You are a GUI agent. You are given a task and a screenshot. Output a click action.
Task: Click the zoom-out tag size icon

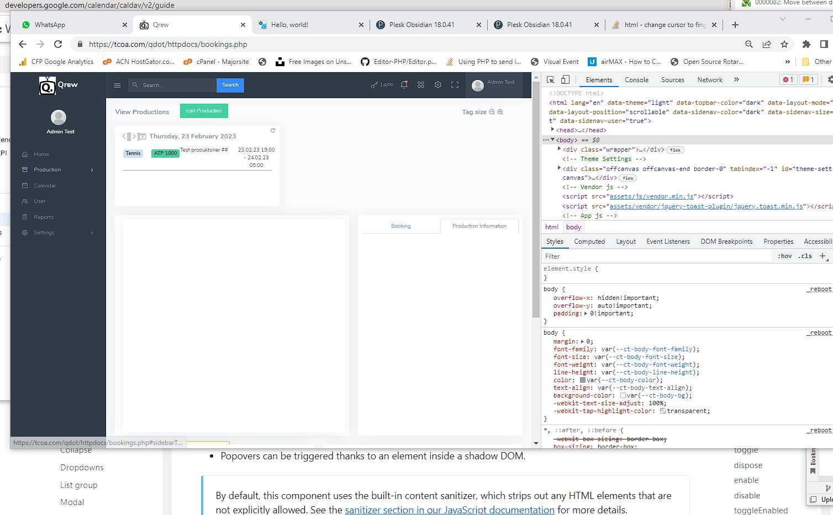click(492, 112)
